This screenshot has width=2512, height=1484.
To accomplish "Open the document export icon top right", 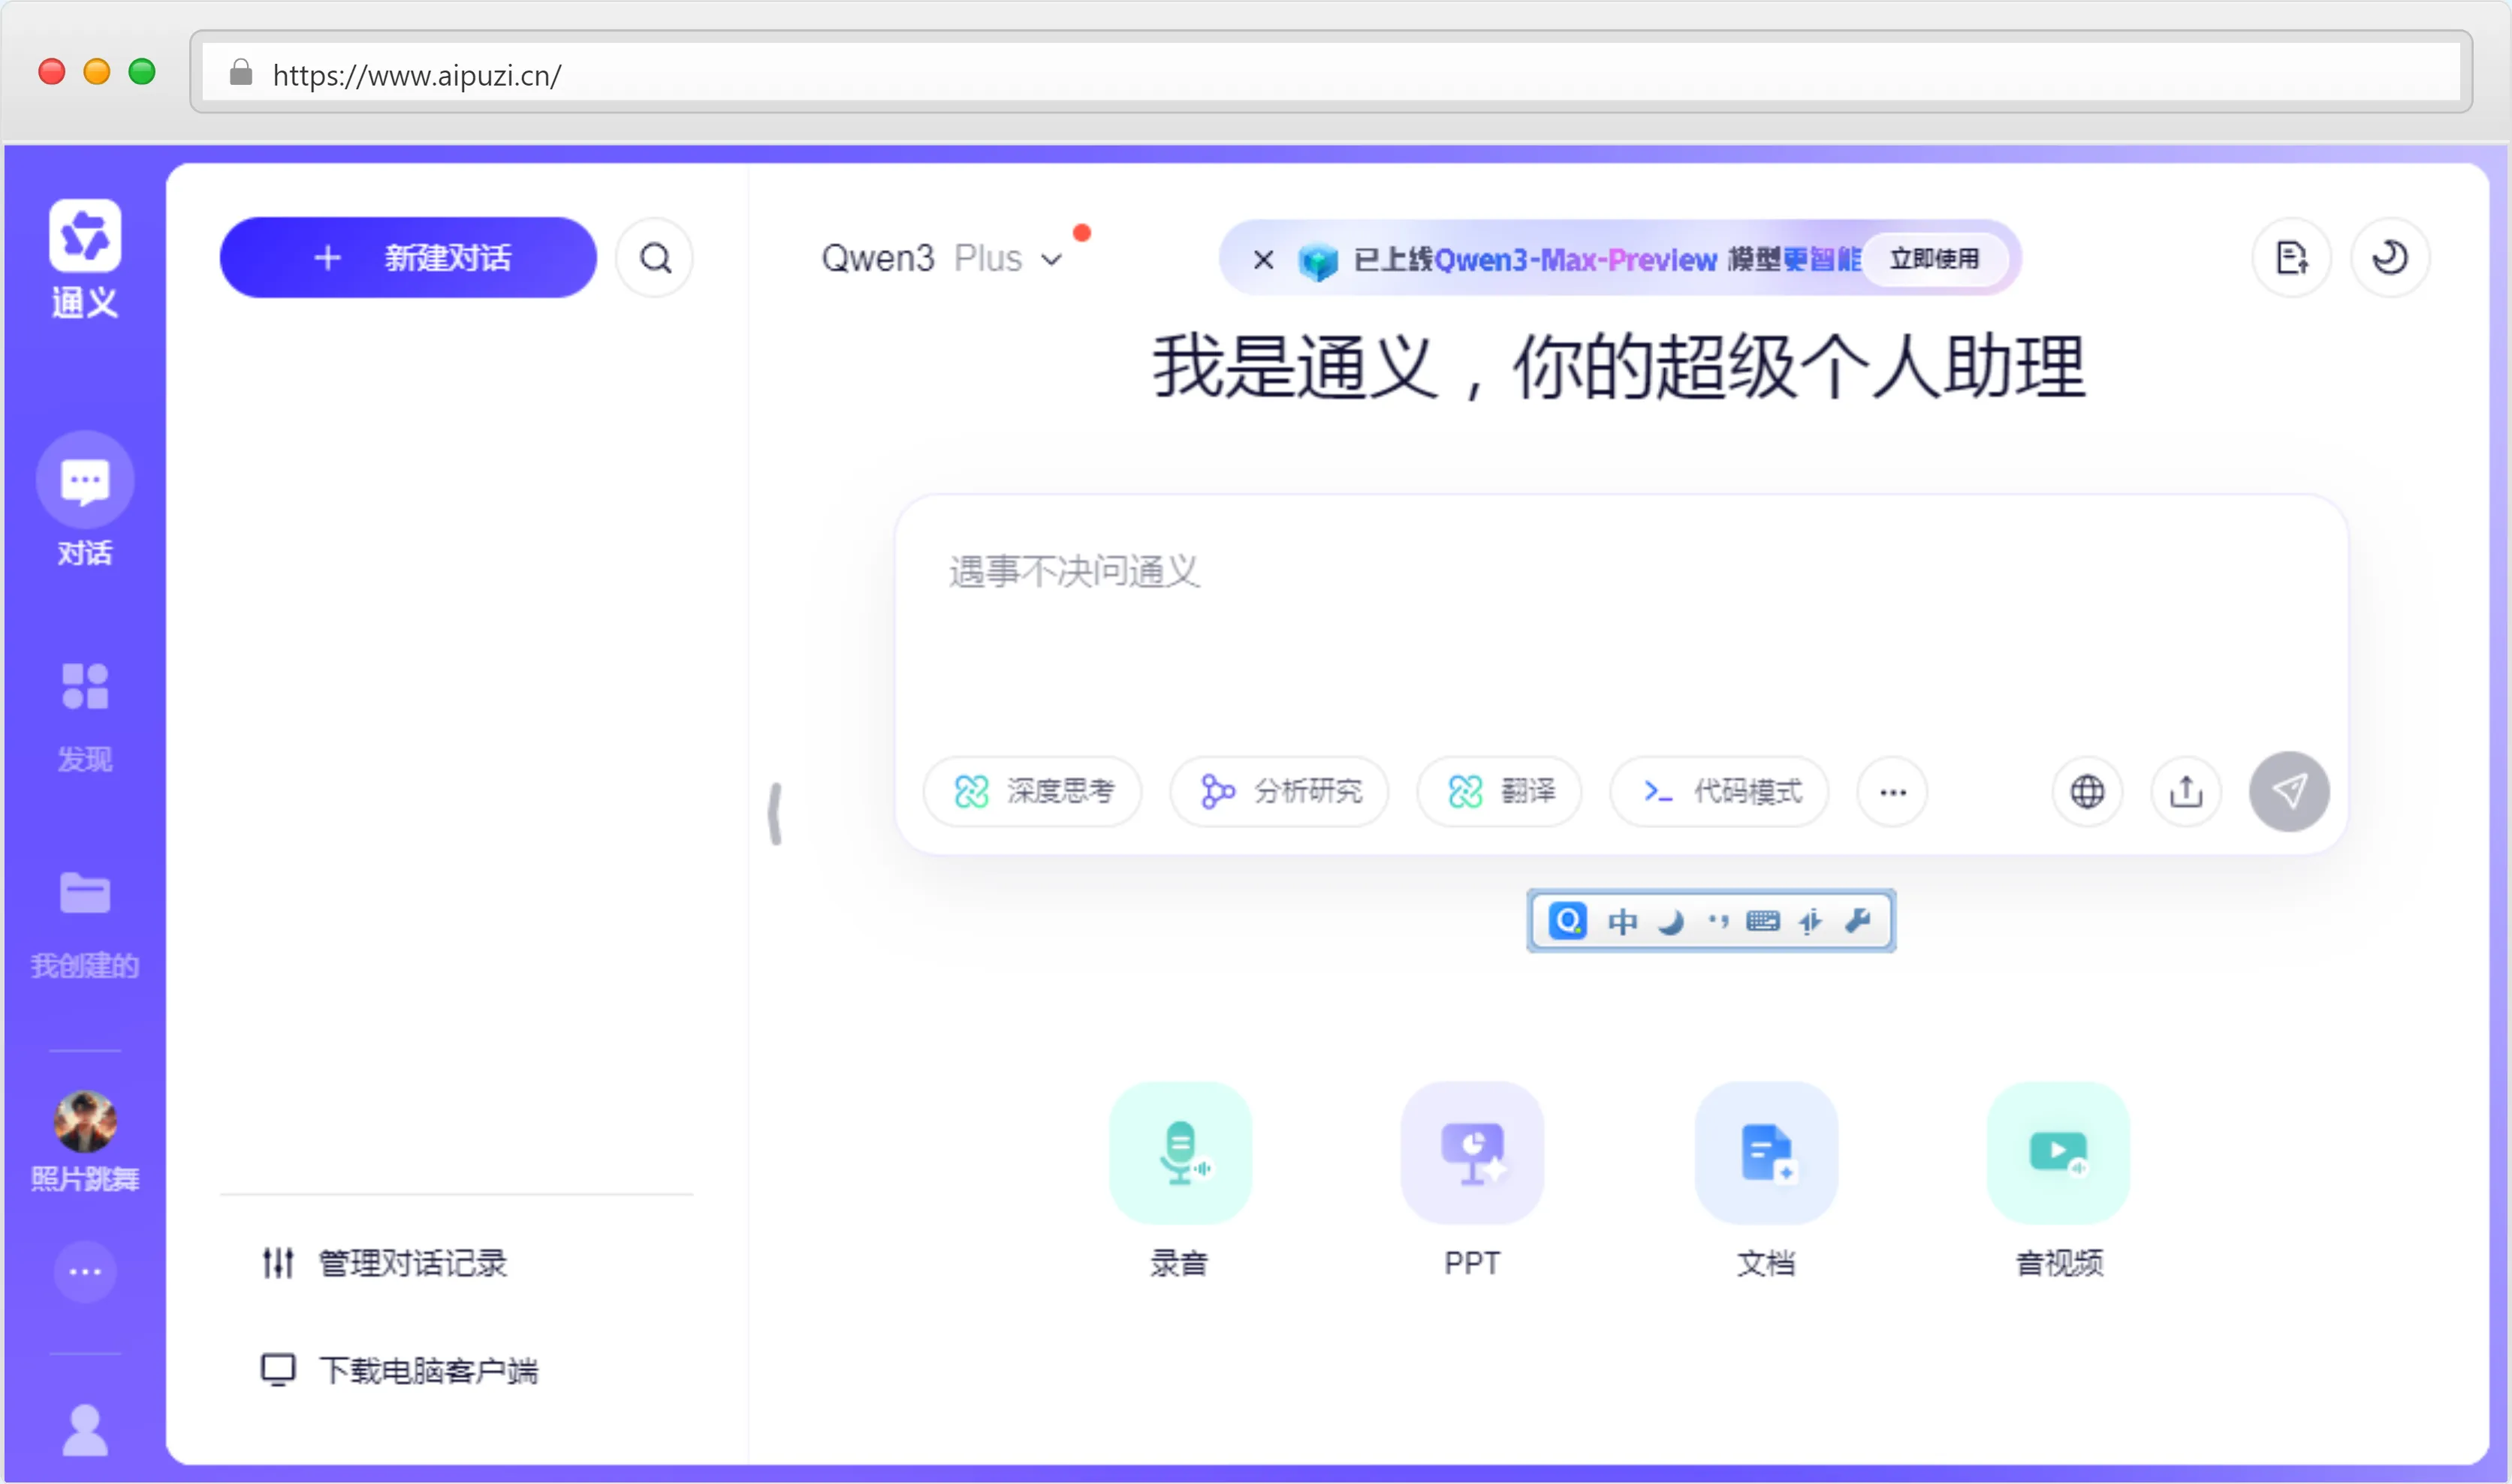I will pyautogui.click(x=2292, y=258).
